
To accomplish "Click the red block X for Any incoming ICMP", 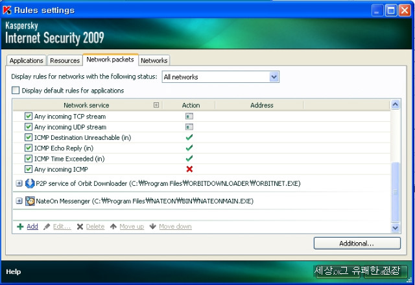I will point(189,169).
